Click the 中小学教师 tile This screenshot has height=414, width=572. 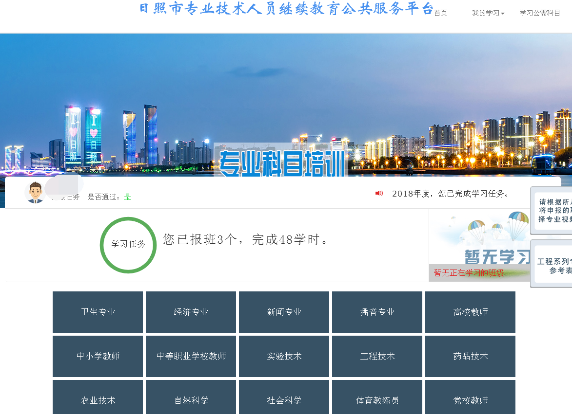pyautogui.click(x=98, y=357)
